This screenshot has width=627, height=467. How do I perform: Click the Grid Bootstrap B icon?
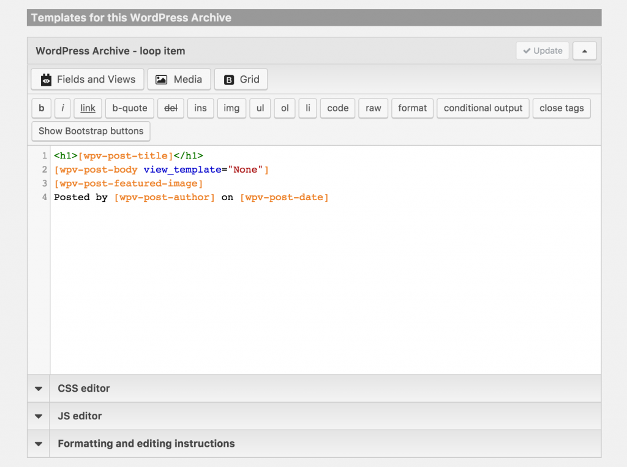[229, 80]
